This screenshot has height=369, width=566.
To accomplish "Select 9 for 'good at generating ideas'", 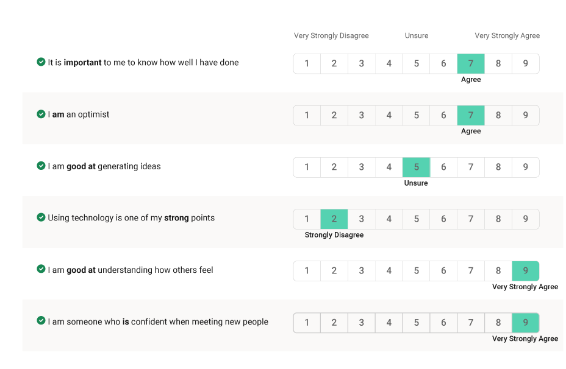I will 525,167.
